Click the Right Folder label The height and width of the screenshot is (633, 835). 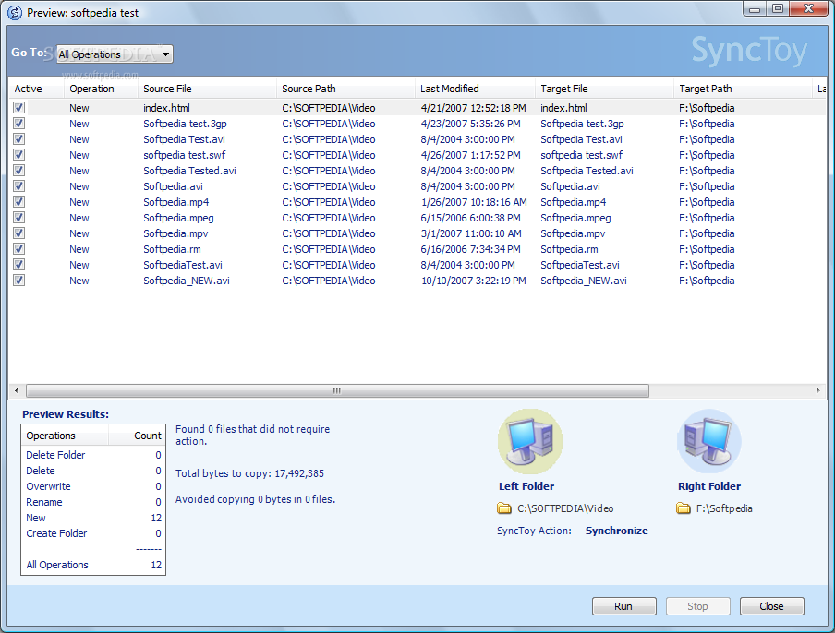[709, 486]
